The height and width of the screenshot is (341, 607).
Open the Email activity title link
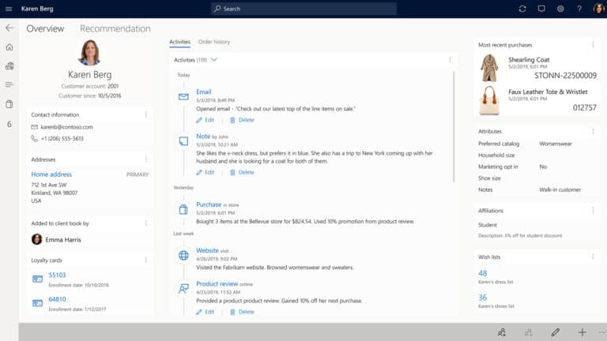pos(204,92)
